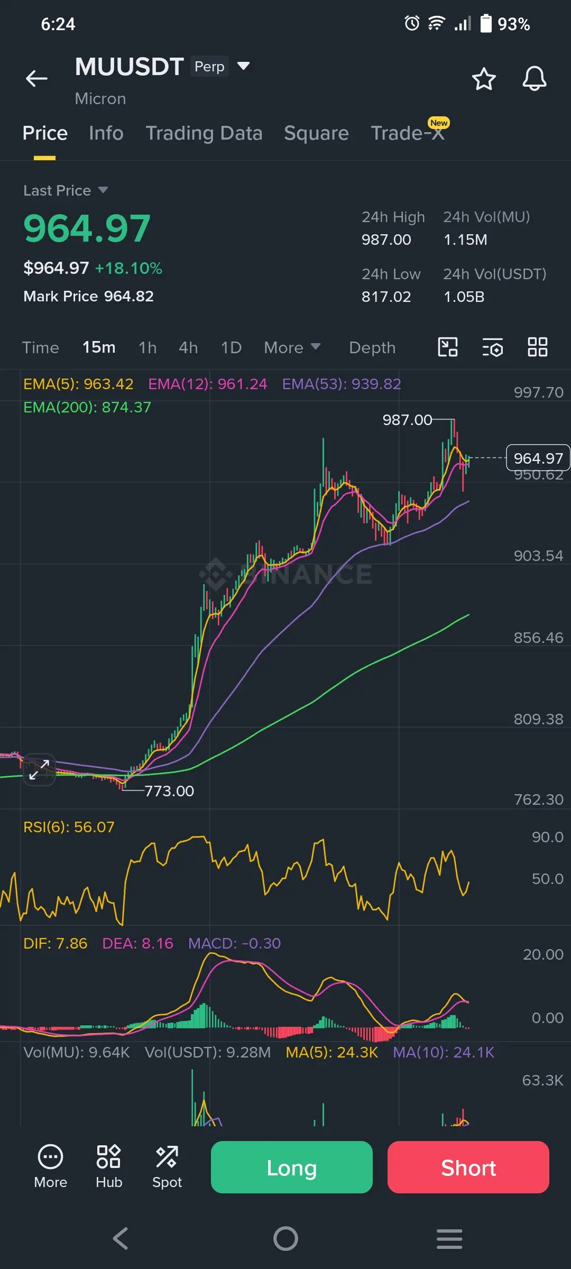Tap the current price tag 964.97 on axis
Image resolution: width=571 pixels, height=1269 pixels.
(538, 458)
